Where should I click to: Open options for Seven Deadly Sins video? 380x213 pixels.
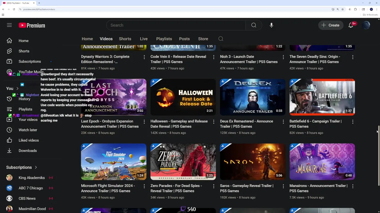click(x=352, y=57)
